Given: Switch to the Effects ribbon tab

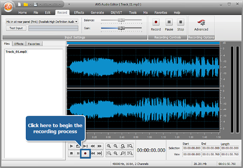Looking at the screenshot, I should click(79, 13).
